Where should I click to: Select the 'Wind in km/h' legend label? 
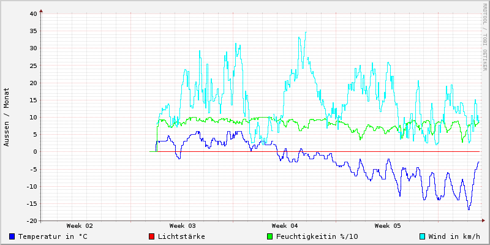coord(454,236)
